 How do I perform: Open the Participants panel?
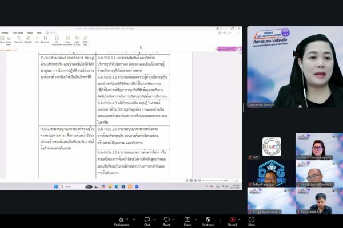tap(121, 221)
